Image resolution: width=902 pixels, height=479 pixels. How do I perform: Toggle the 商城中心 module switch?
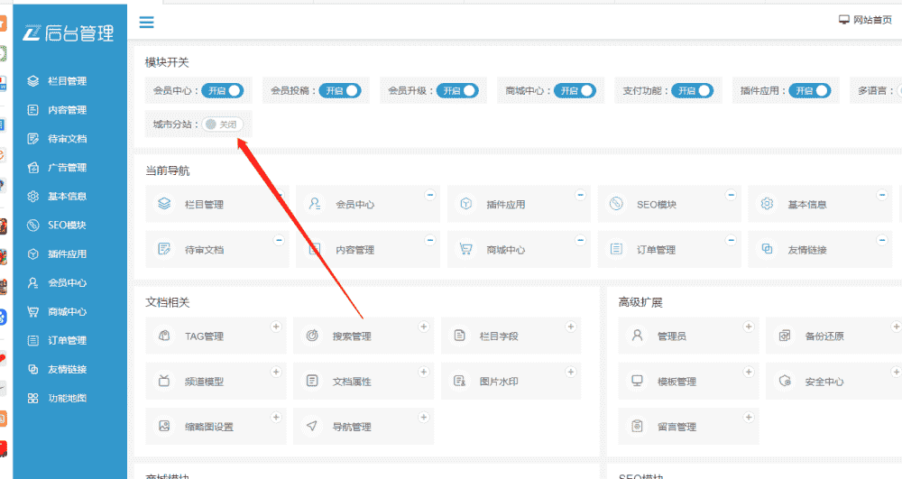pos(575,91)
